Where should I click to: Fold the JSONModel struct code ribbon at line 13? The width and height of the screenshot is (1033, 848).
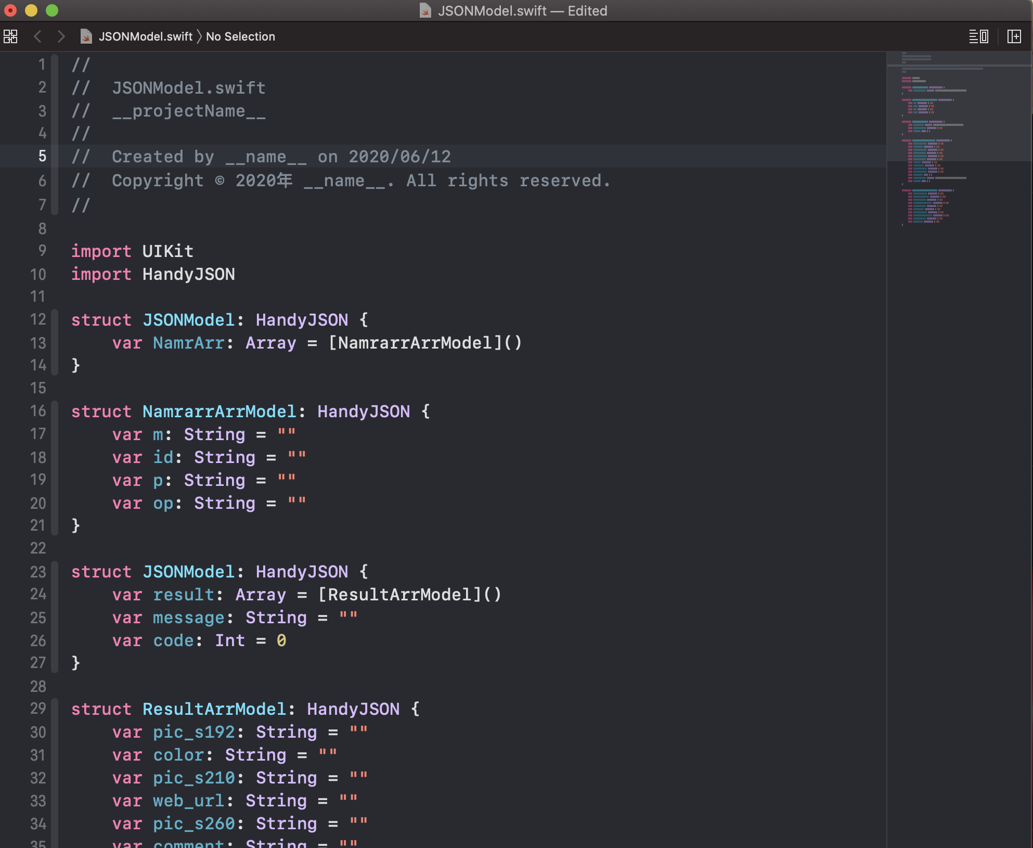click(x=55, y=342)
